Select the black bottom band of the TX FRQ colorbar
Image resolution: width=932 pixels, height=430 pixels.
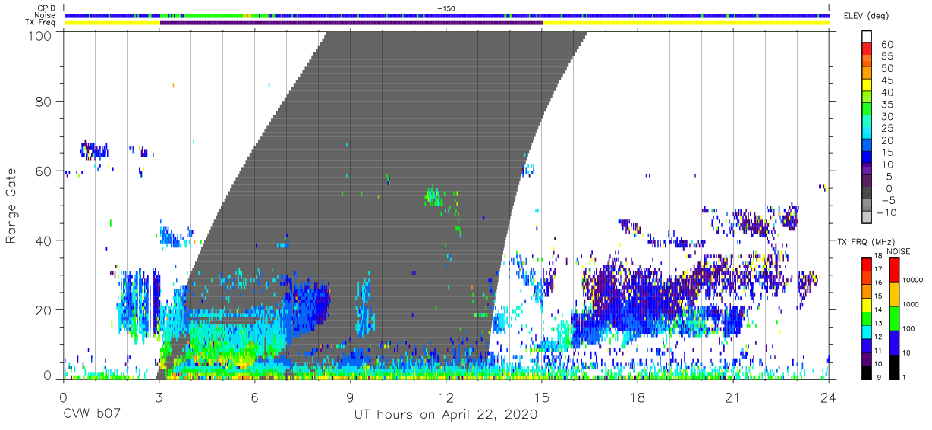(x=867, y=371)
